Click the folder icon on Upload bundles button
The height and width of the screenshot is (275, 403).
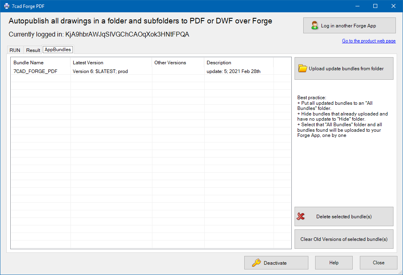[x=303, y=69]
